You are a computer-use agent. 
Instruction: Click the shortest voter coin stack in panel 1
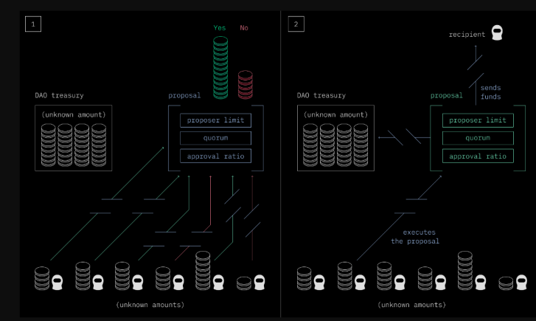pyautogui.click(x=244, y=283)
